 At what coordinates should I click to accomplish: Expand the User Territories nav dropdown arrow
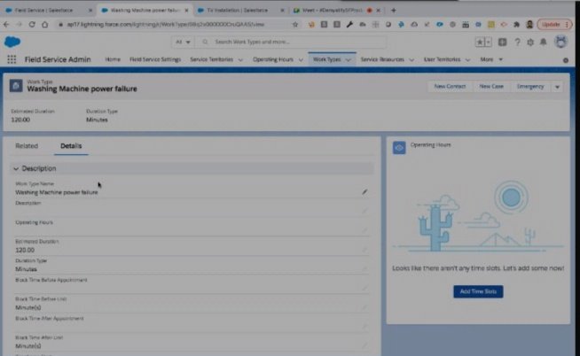click(x=467, y=60)
